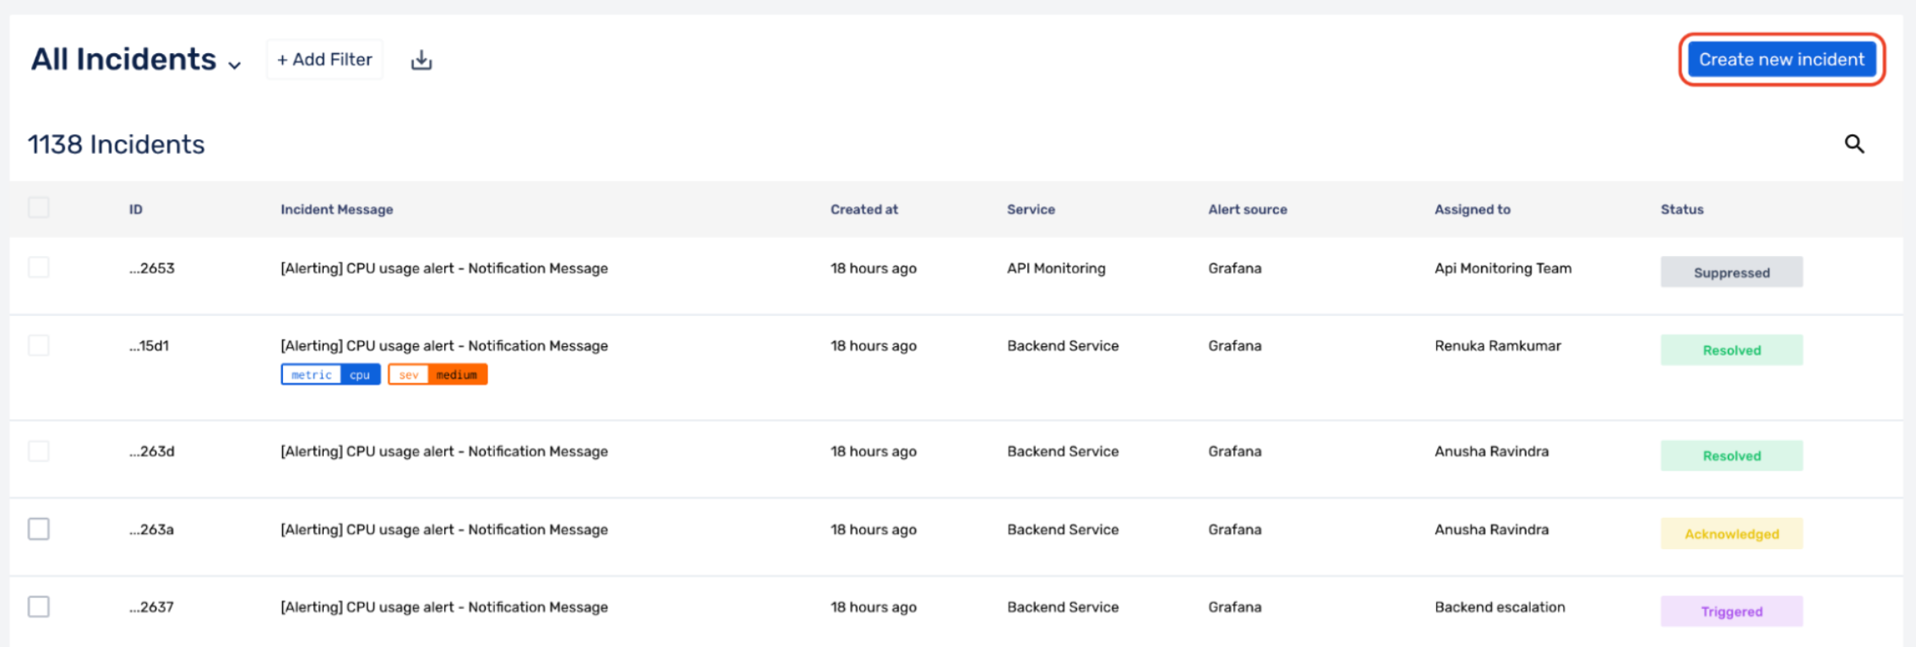This screenshot has width=1916, height=647.
Task: Click Resolved badge for incident ...263d
Action: [x=1731, y=455]
